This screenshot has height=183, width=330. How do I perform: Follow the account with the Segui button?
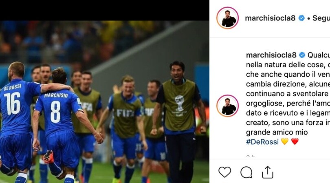(321, 18)
